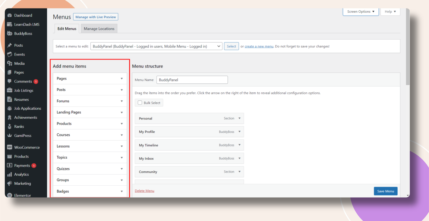Click the Menu Name input field
The width and height of the screenshot is (429, 221).
click(x=192, y=80)
